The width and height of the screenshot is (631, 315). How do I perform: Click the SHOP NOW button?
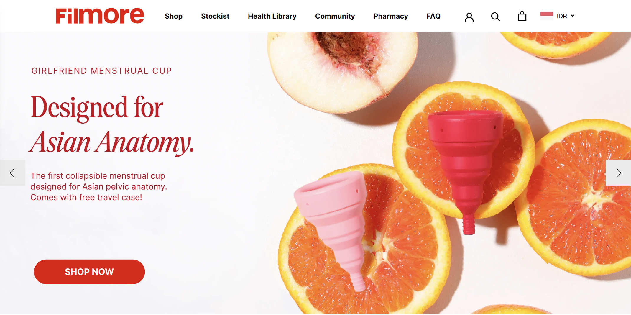pos(89,272)
